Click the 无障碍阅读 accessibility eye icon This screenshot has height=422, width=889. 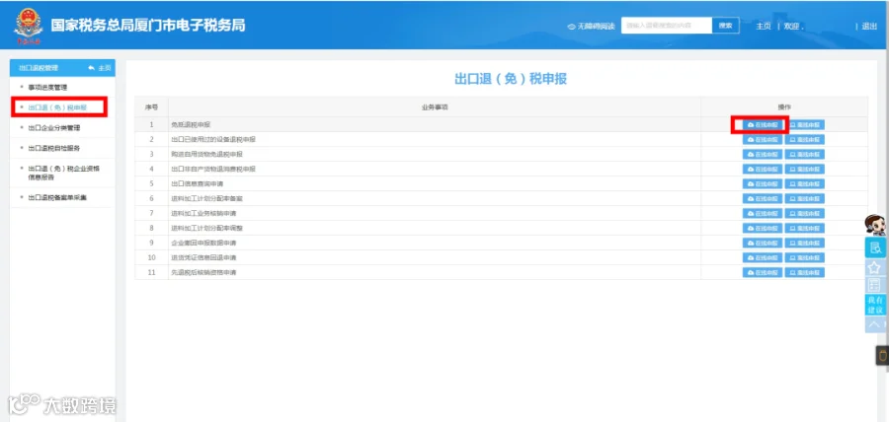pos(571,27)
